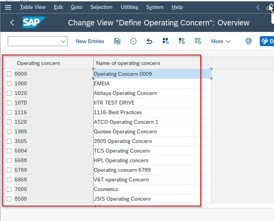Click the Cosmetics name field
This screenshot has width=274, height=221.
coord(152,189)
